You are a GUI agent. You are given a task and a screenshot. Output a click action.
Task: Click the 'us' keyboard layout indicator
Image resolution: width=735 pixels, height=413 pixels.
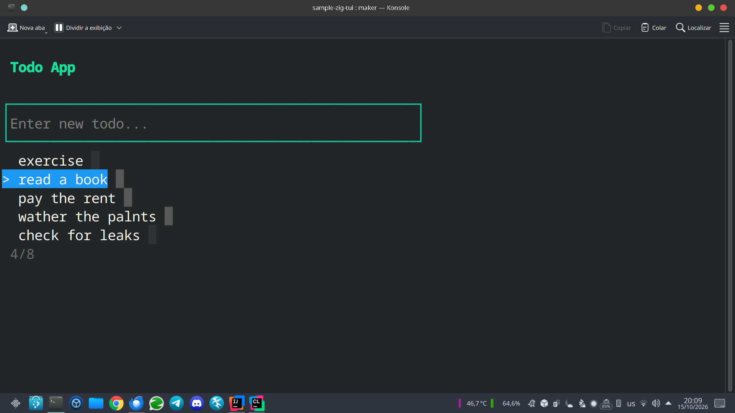click(x=631, y=403)
